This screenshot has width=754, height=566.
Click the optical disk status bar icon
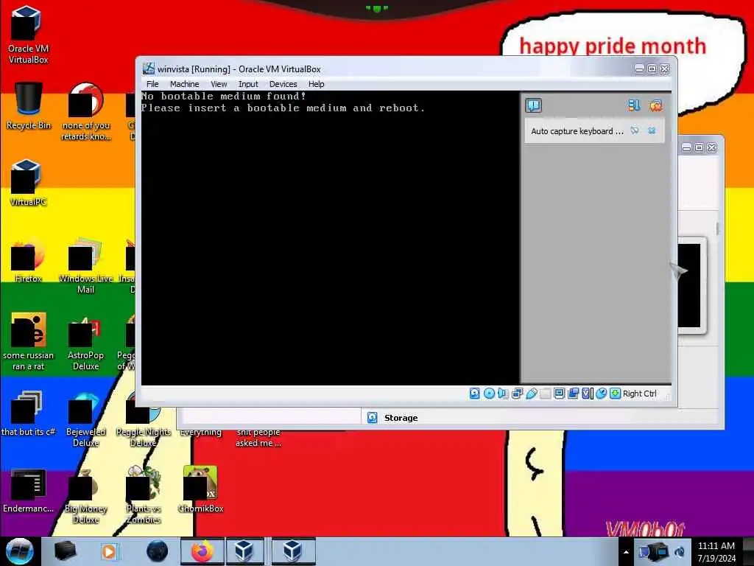(x=489, y=394)
